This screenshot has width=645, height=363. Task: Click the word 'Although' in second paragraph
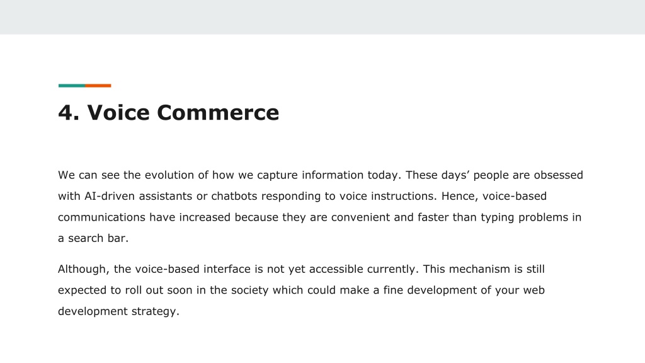pyautogui.click(x=84, y=269)
